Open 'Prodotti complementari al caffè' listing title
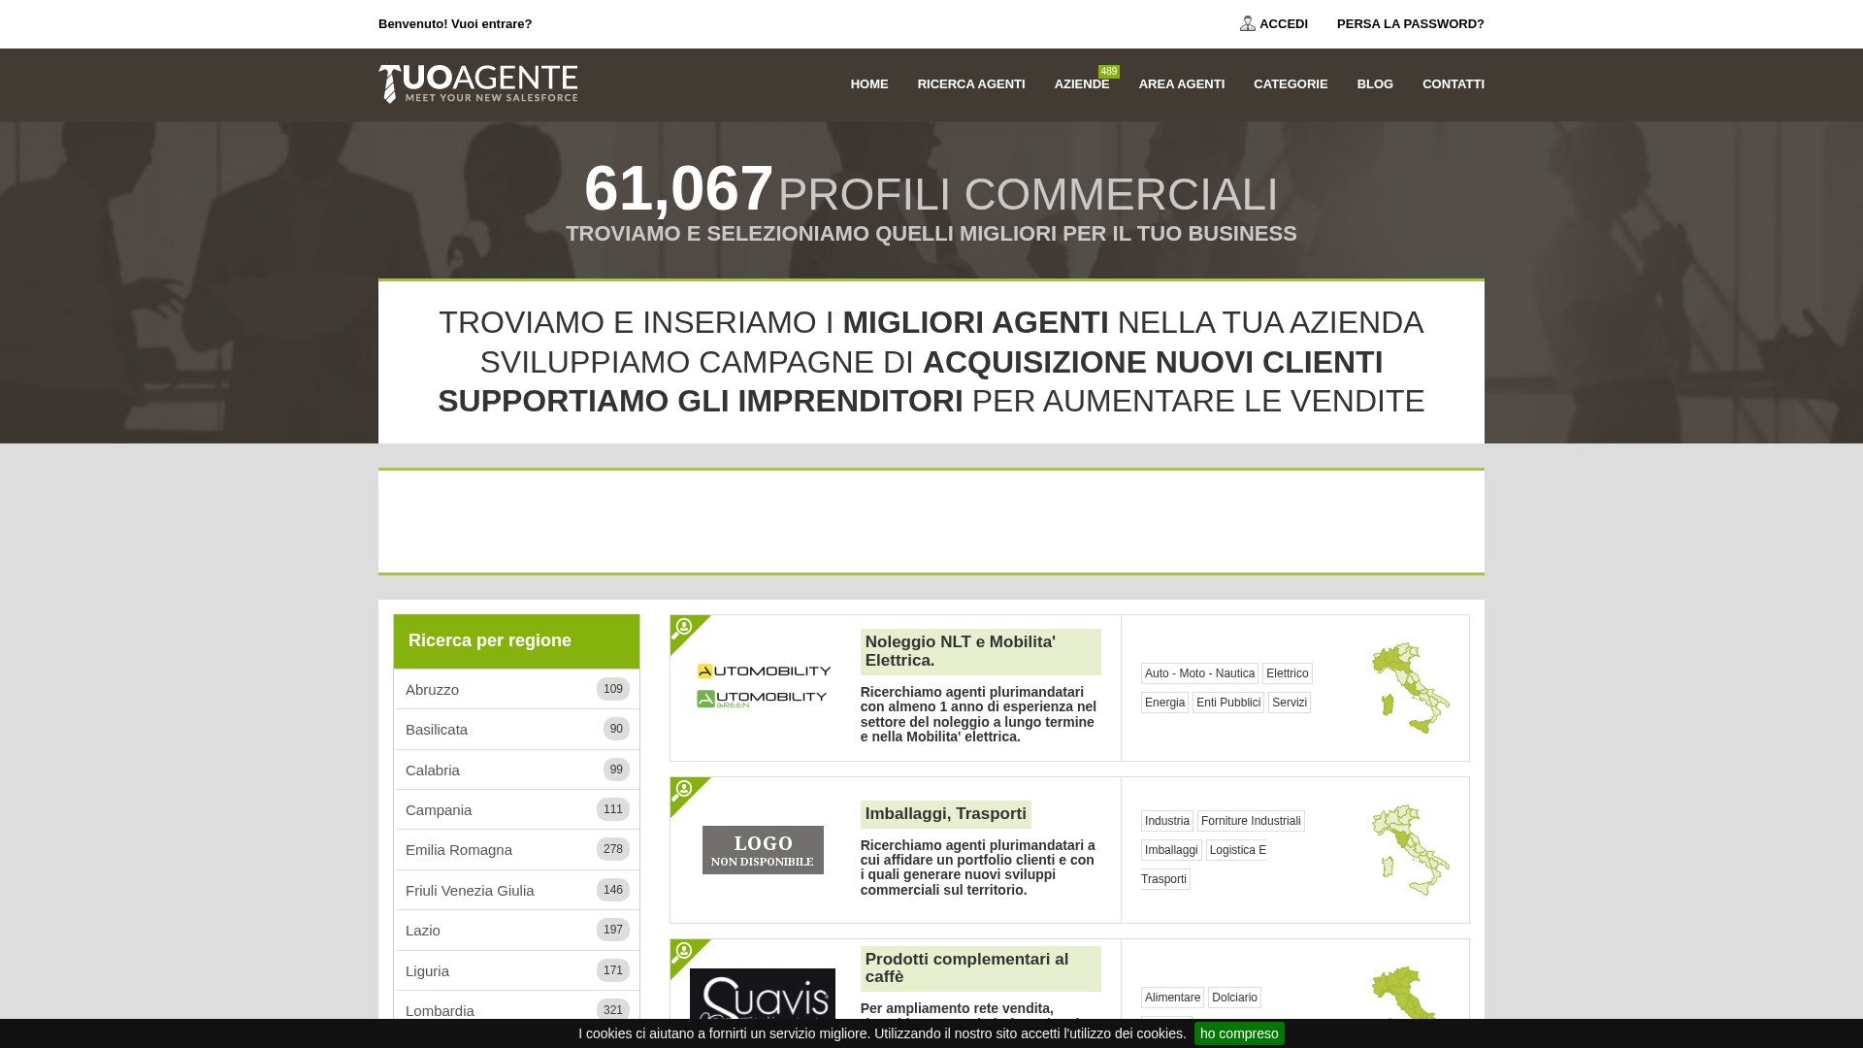Screen dimensions: 1863x1048 pyautogui.click(x=981, y=968)
